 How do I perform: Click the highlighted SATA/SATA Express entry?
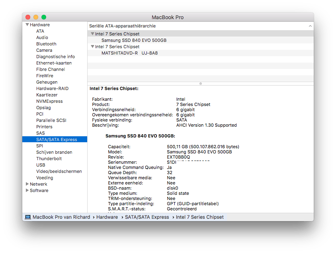[x=55, y=139]
